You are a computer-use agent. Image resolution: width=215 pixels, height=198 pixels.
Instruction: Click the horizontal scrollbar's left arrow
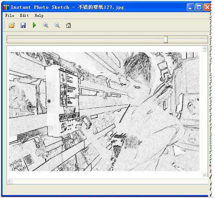pyautogui.click(x=10, y=181)
